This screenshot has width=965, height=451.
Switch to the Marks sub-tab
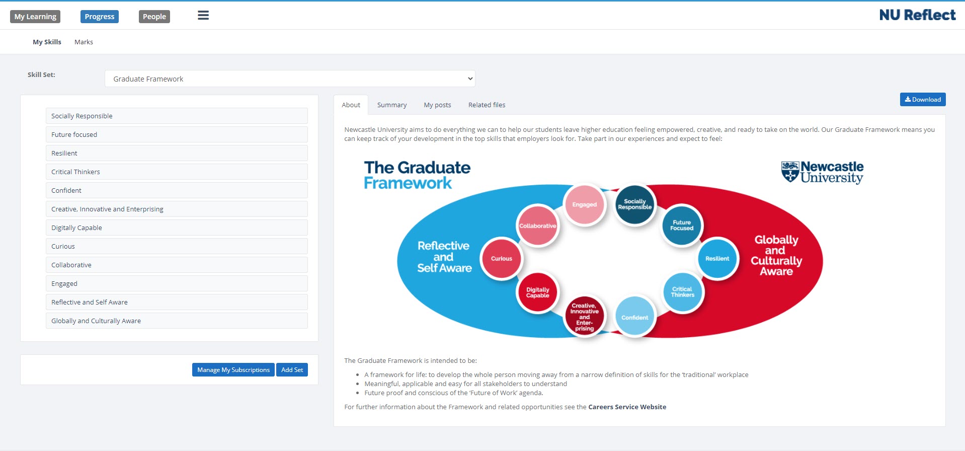[x=84, y=42]
